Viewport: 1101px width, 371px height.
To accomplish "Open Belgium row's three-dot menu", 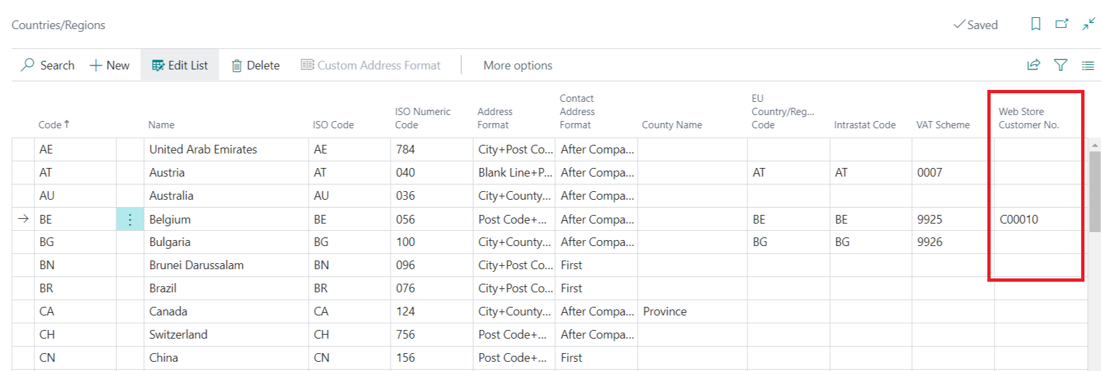I will 130,220.
